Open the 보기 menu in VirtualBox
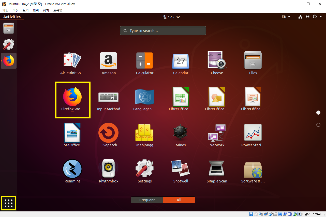This screenshot has height=217, width=326. tap(26, 10)
